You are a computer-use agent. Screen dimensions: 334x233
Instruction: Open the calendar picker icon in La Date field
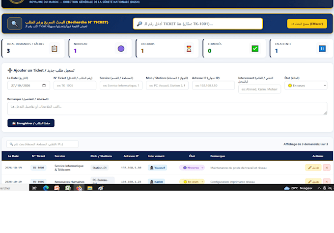(x=44, y=86)
